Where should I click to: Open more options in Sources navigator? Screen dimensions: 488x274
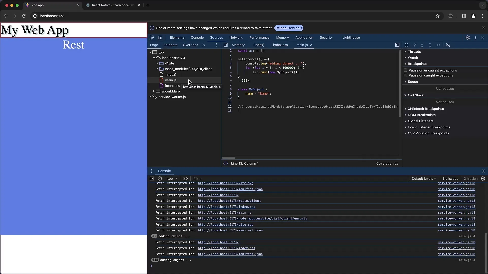(217, 45)
